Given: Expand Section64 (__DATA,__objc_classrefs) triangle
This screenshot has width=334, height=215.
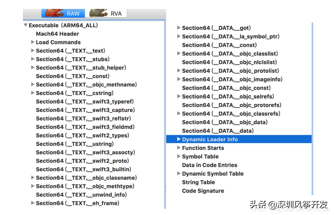Looking at the screenshot, I should (179, 114).
